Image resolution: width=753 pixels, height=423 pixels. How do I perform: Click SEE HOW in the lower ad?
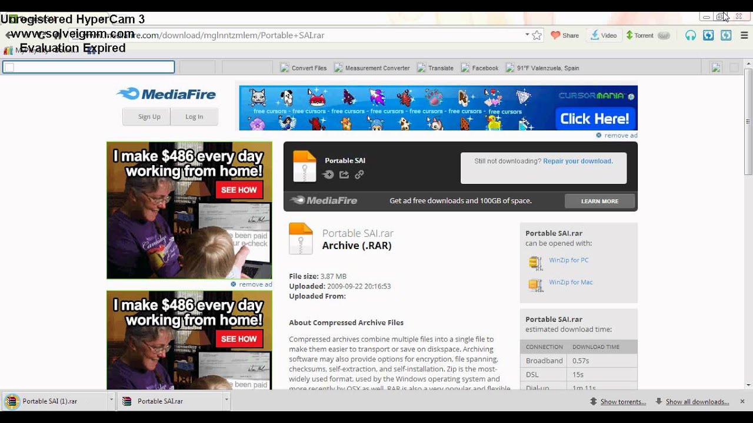(x=239, y=339)
